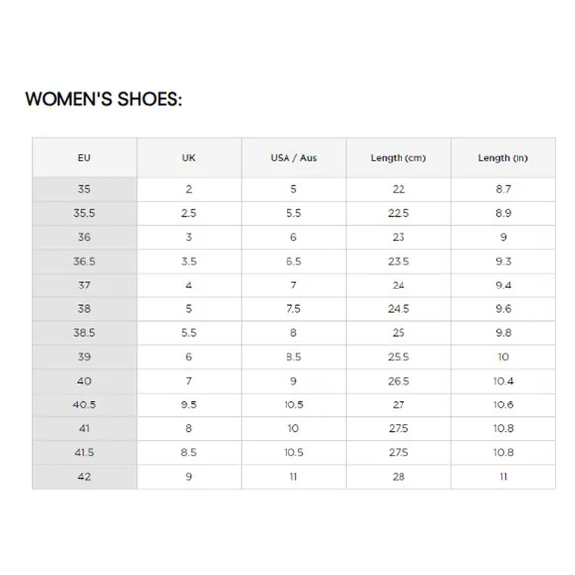Screen dimensions: 575x575
Task: Click the length 26.5 cm cell
Action: (399, 381)
